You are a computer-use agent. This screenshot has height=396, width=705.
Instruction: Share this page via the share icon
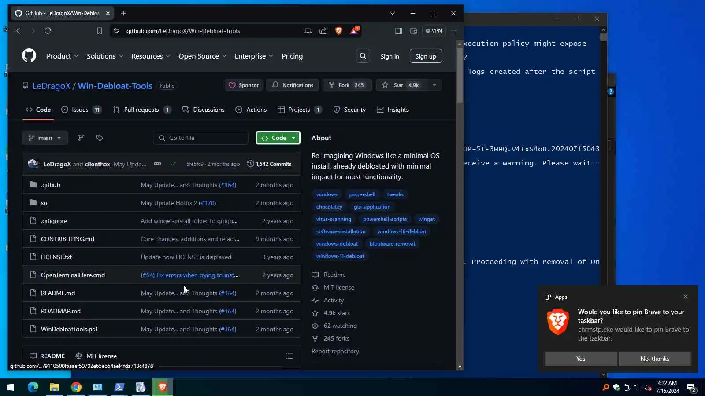point(323,31)
